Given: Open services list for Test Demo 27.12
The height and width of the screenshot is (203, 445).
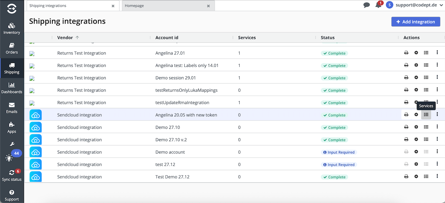Looking at the screenshot, I should (426, 177).
